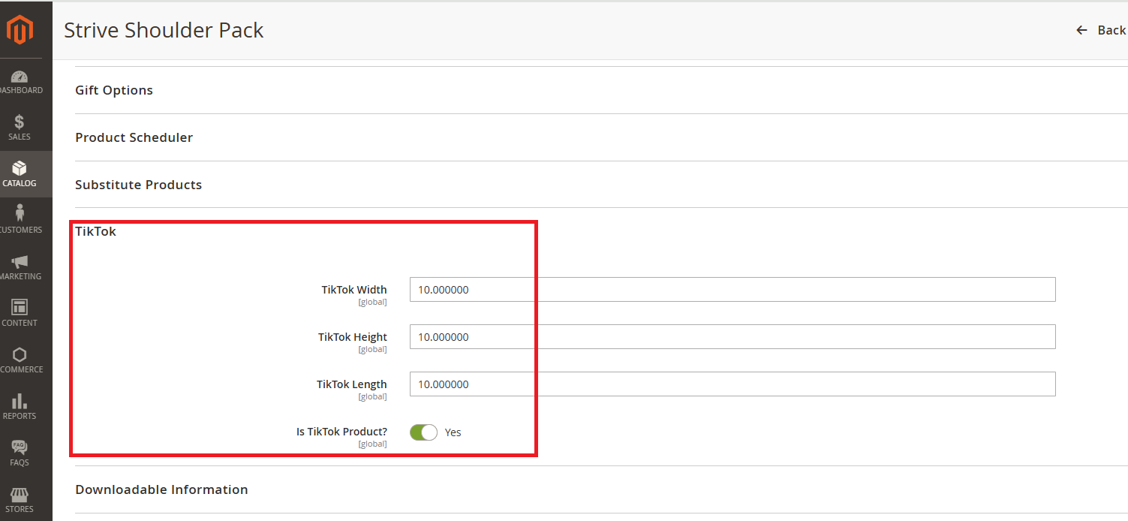Click the TikTok Width label
This screenshot has height=521, width=1128.
354,290
